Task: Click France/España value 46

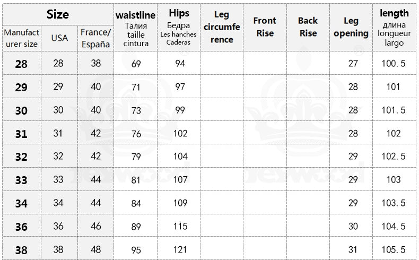Action: 95,226
